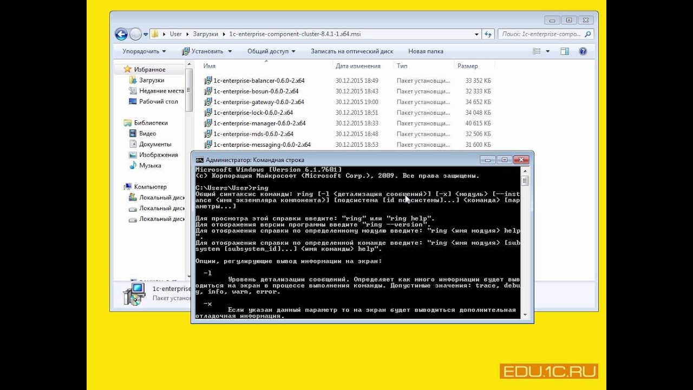The width and height of the screenshot is (693, 390).
Task: Click the Explorer back navigation arrow
Action: (x=121, y=34)
